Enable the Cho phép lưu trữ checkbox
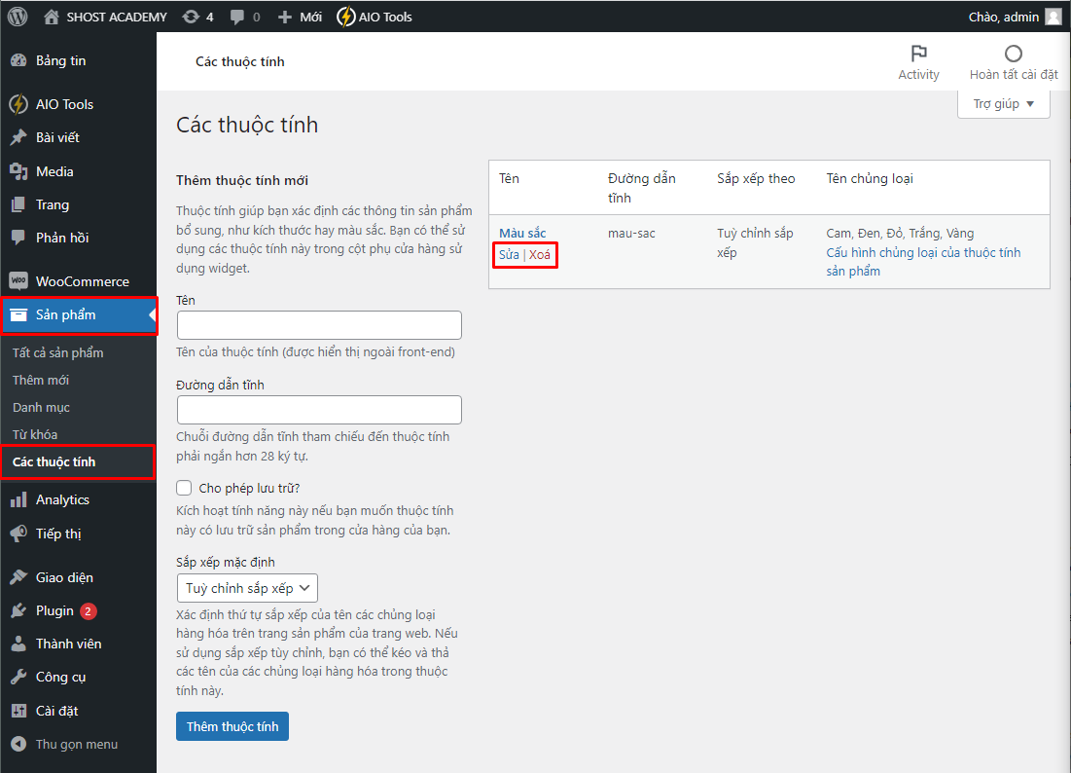 (x=184, y=488)
